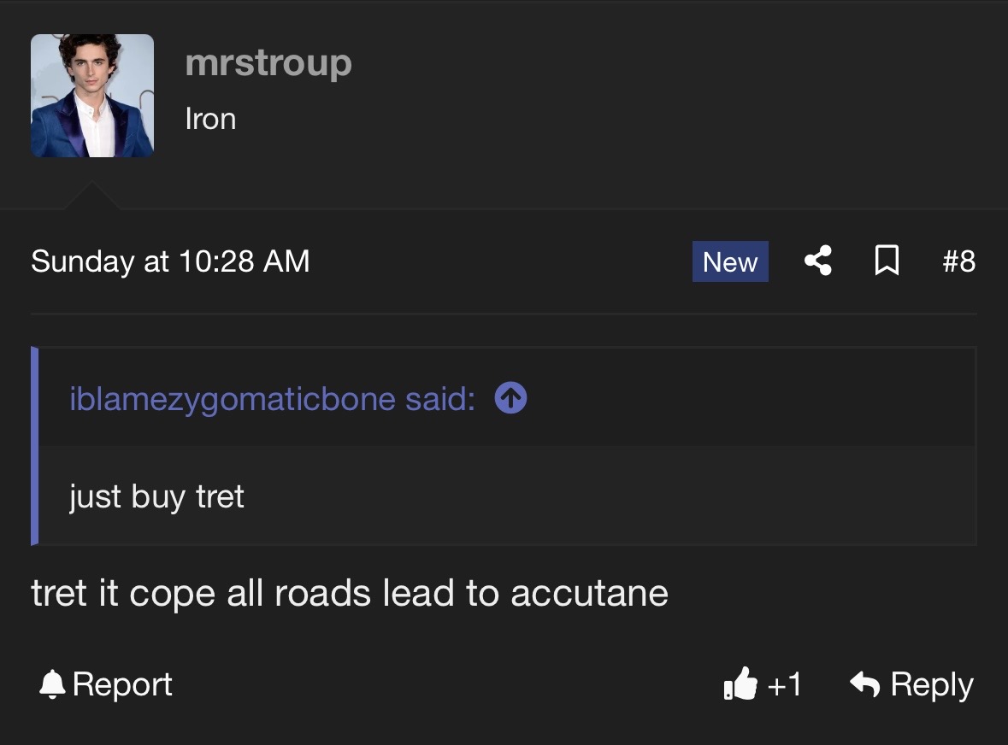Bookmark this post with the bookmark icon
Image resolution: width=1008 pixels, height=745 pixels.
(887, 261)
